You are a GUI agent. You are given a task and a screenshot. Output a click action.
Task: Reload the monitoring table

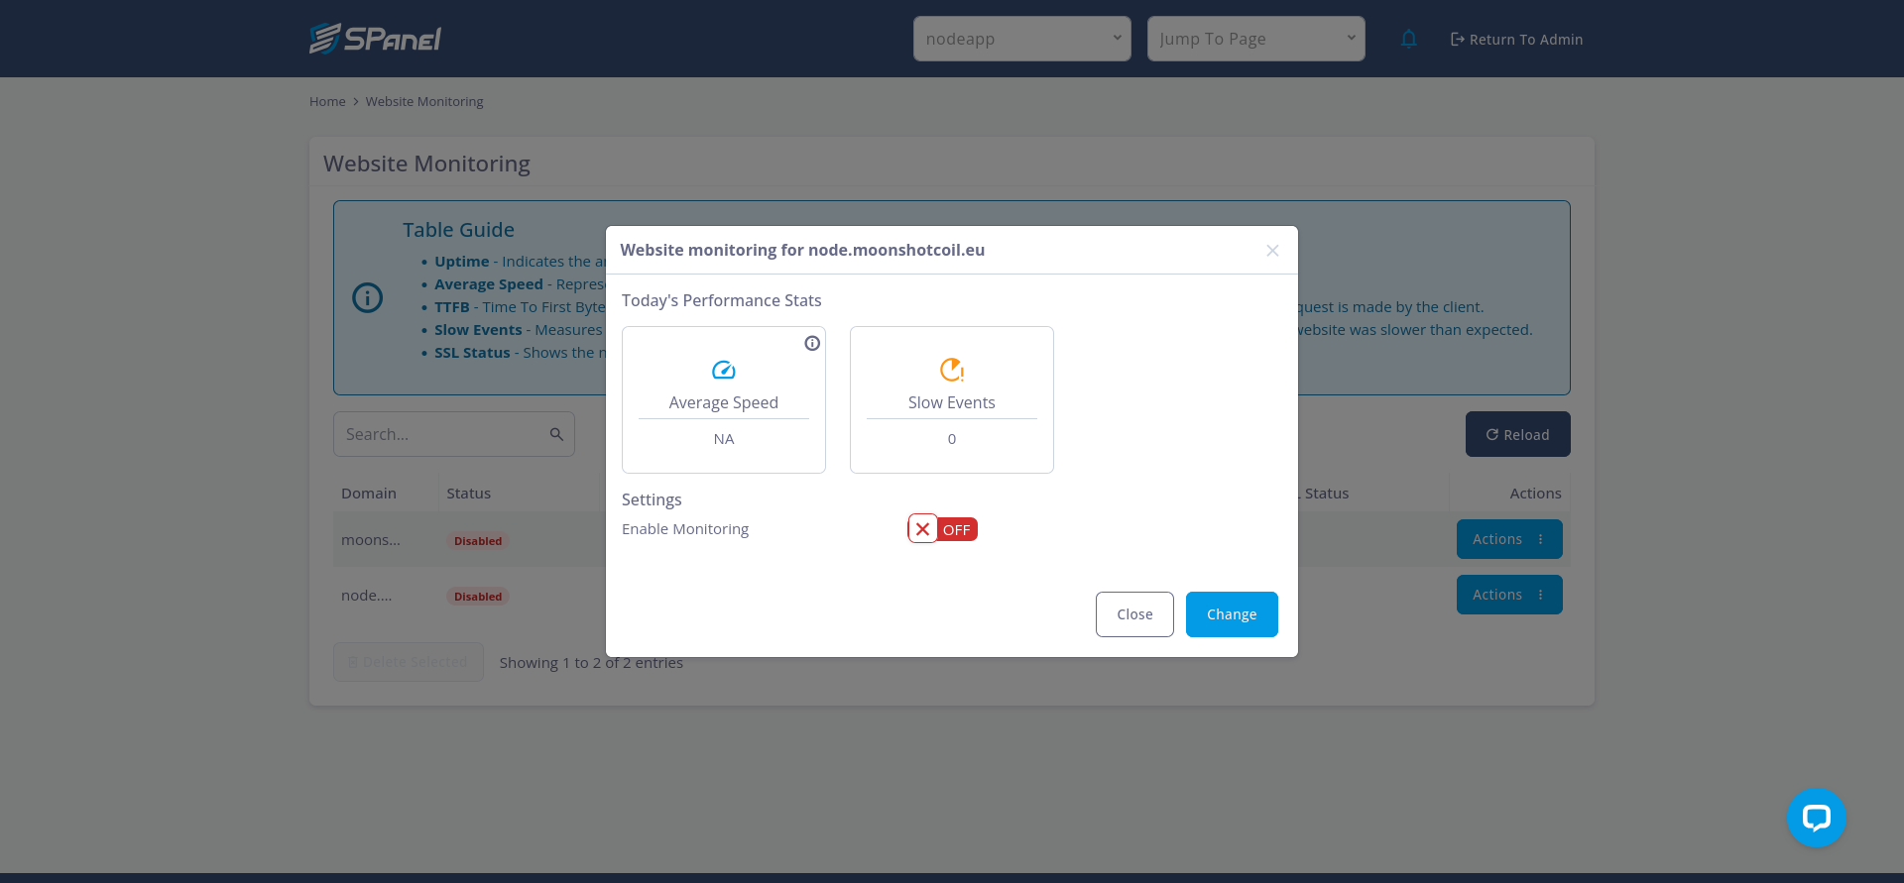coord(1517,434)
